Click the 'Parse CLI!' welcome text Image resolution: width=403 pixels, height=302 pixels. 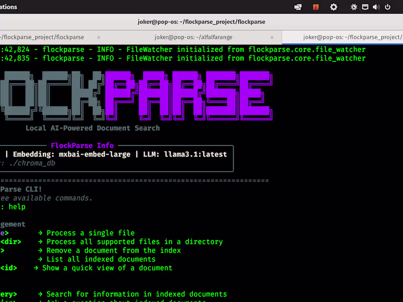tap(21, 189)
